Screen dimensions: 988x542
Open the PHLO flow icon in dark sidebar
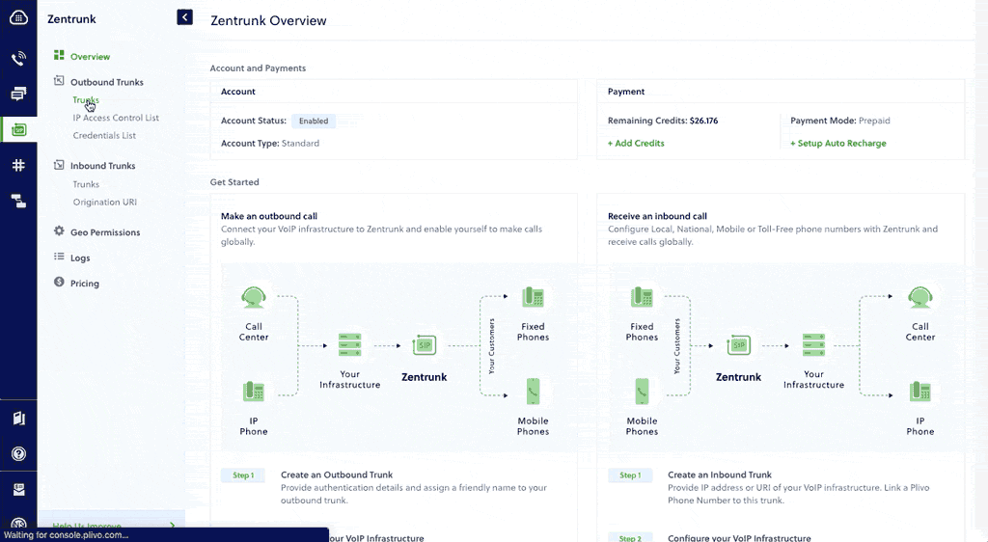point(18,201)
